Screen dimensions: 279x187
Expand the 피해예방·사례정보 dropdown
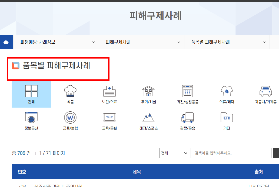click(x=56, y=42)
